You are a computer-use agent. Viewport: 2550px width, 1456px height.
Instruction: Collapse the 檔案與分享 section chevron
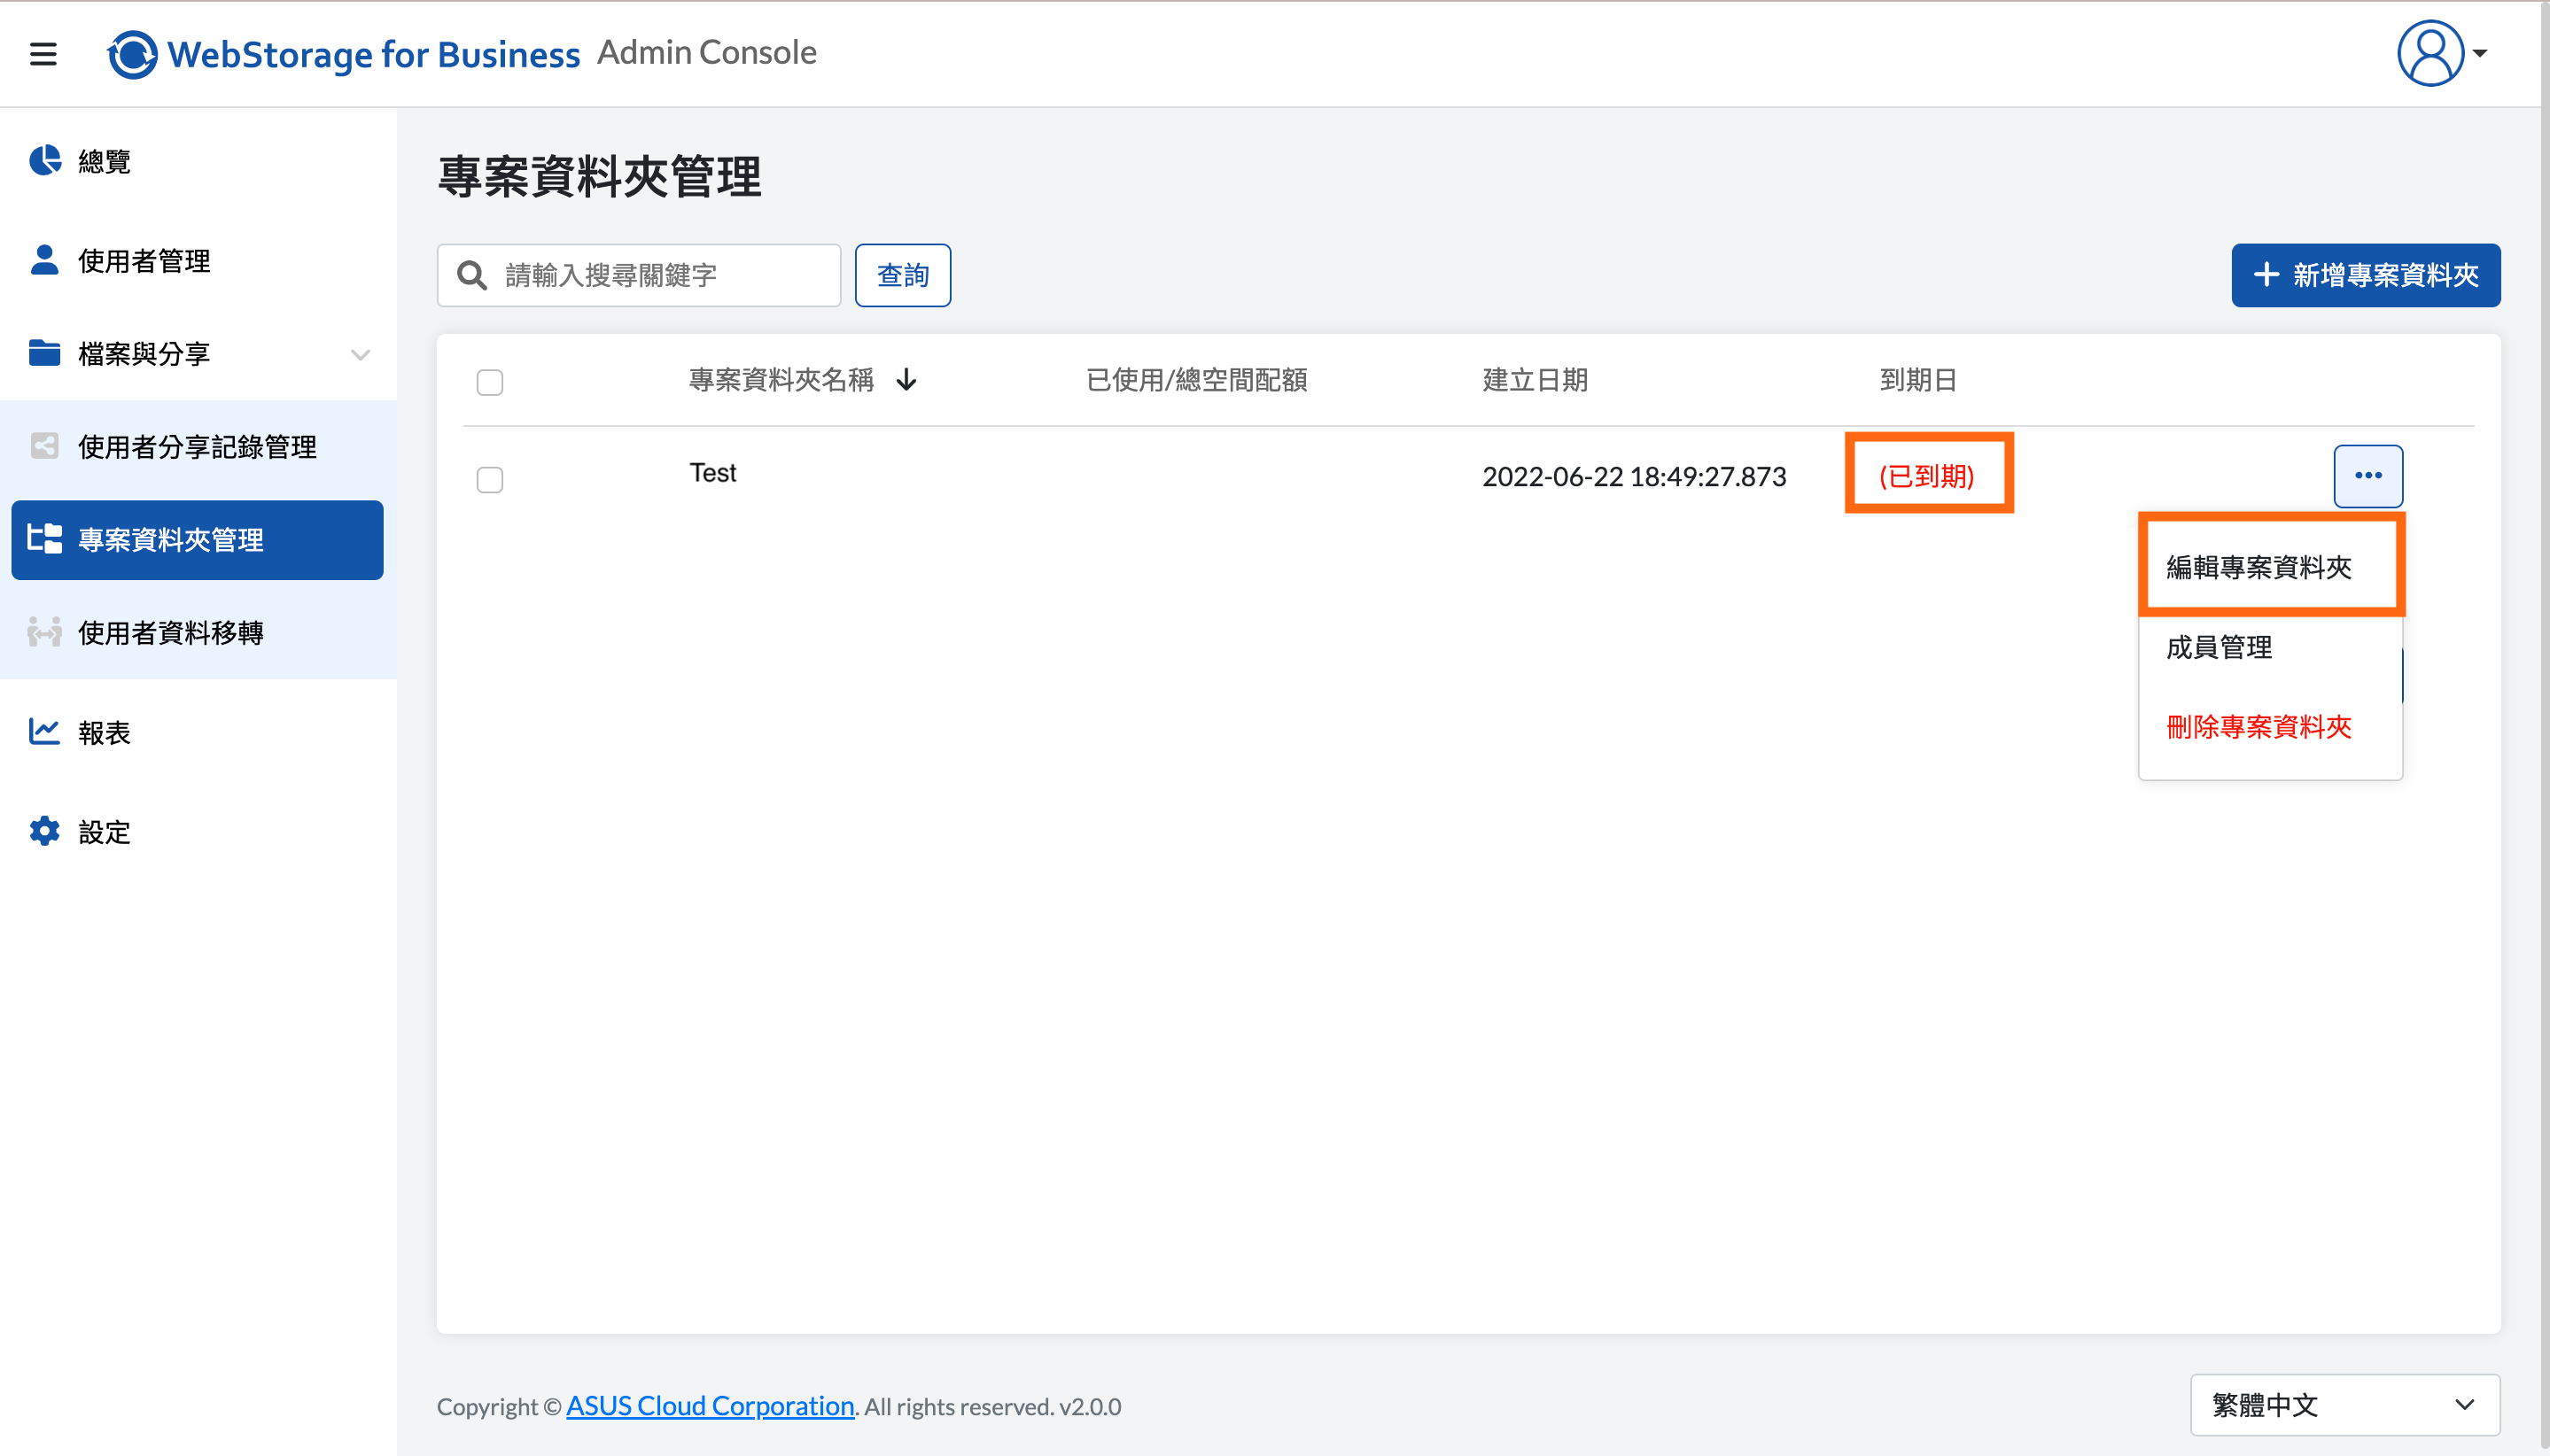[360, 354]
